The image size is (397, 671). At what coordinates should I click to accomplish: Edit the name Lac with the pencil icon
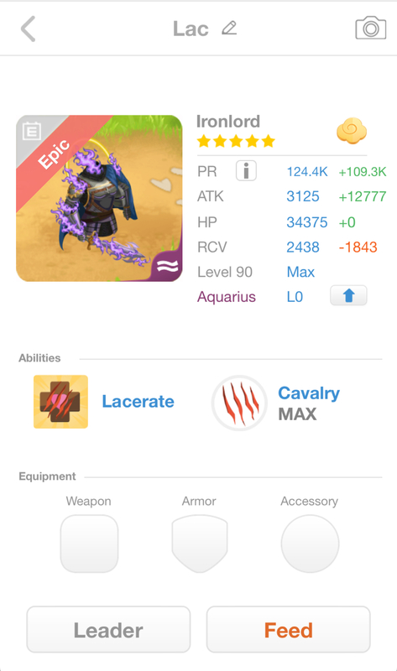pyautogui.click(x=229, y=29)
